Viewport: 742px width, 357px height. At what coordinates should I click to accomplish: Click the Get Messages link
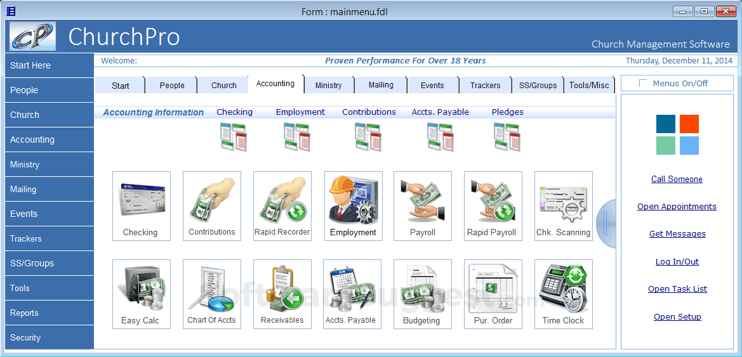point(677,234)
